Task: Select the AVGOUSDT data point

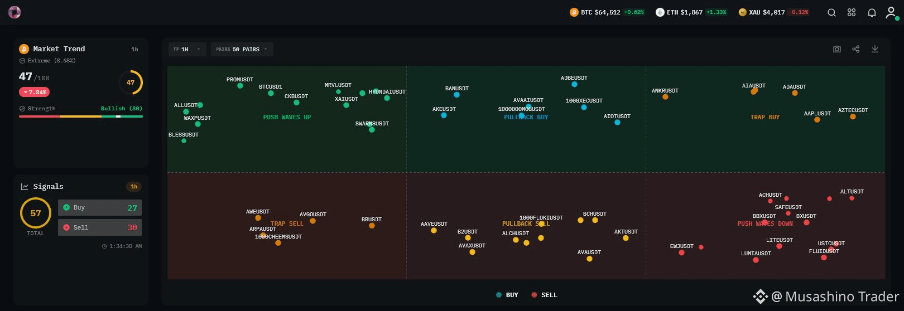Action: pos(312,221)
